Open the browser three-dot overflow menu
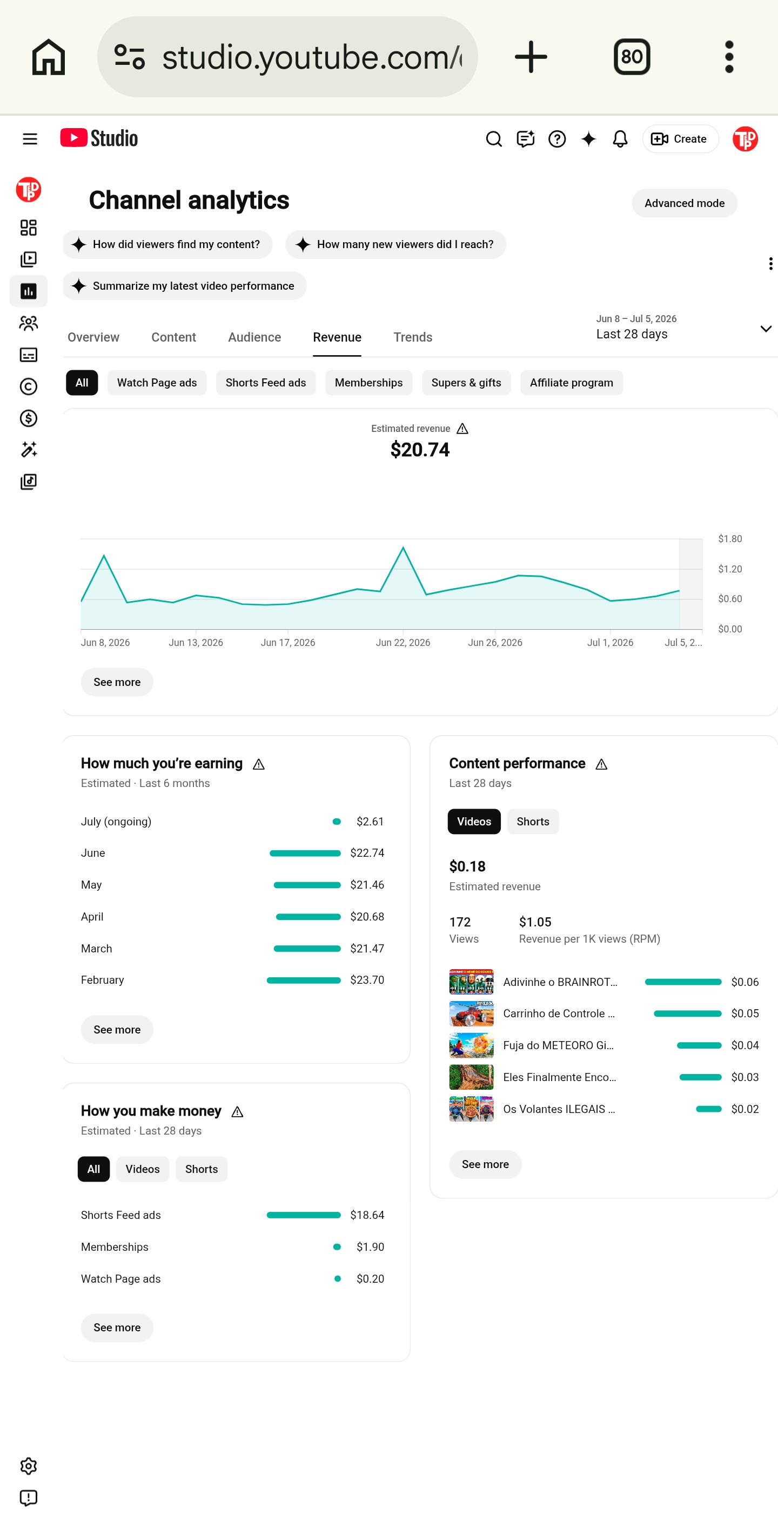 tap(729, 57)
